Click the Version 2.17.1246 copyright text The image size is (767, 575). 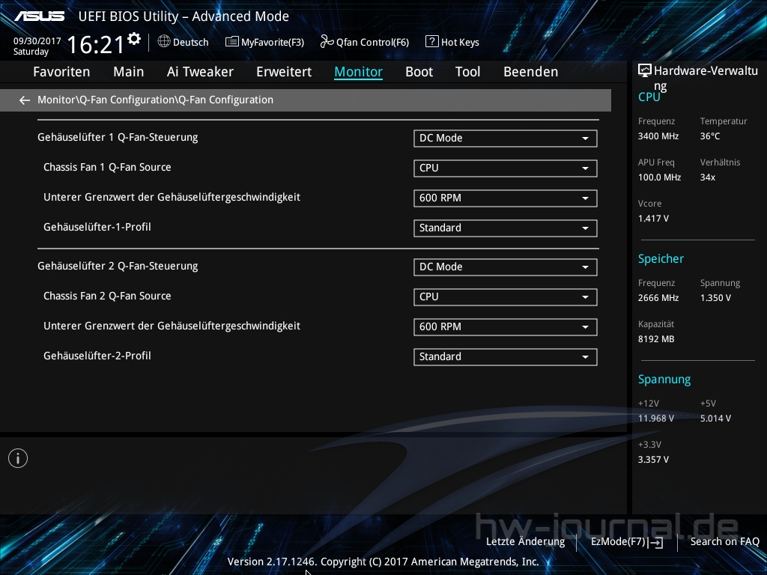point(383,562)
